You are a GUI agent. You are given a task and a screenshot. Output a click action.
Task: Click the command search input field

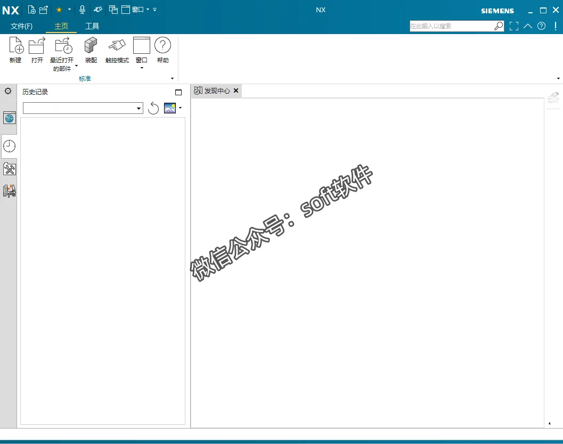pyautogui.click(x=452, y=26)
